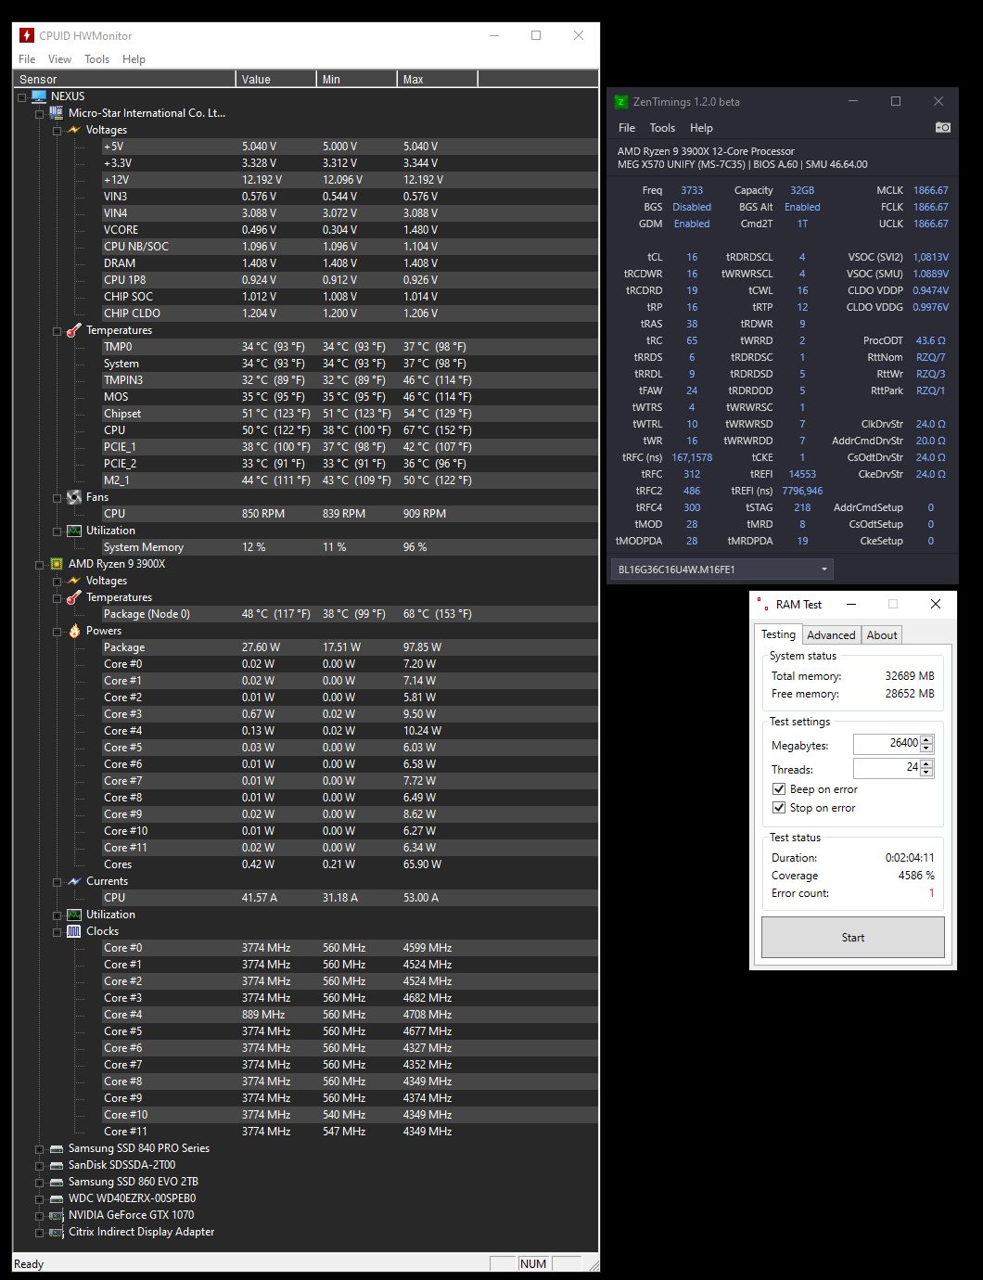Open the Help menu in ZenTimings
Viewport: 983px width, 1280px height.
pos(701,127)
